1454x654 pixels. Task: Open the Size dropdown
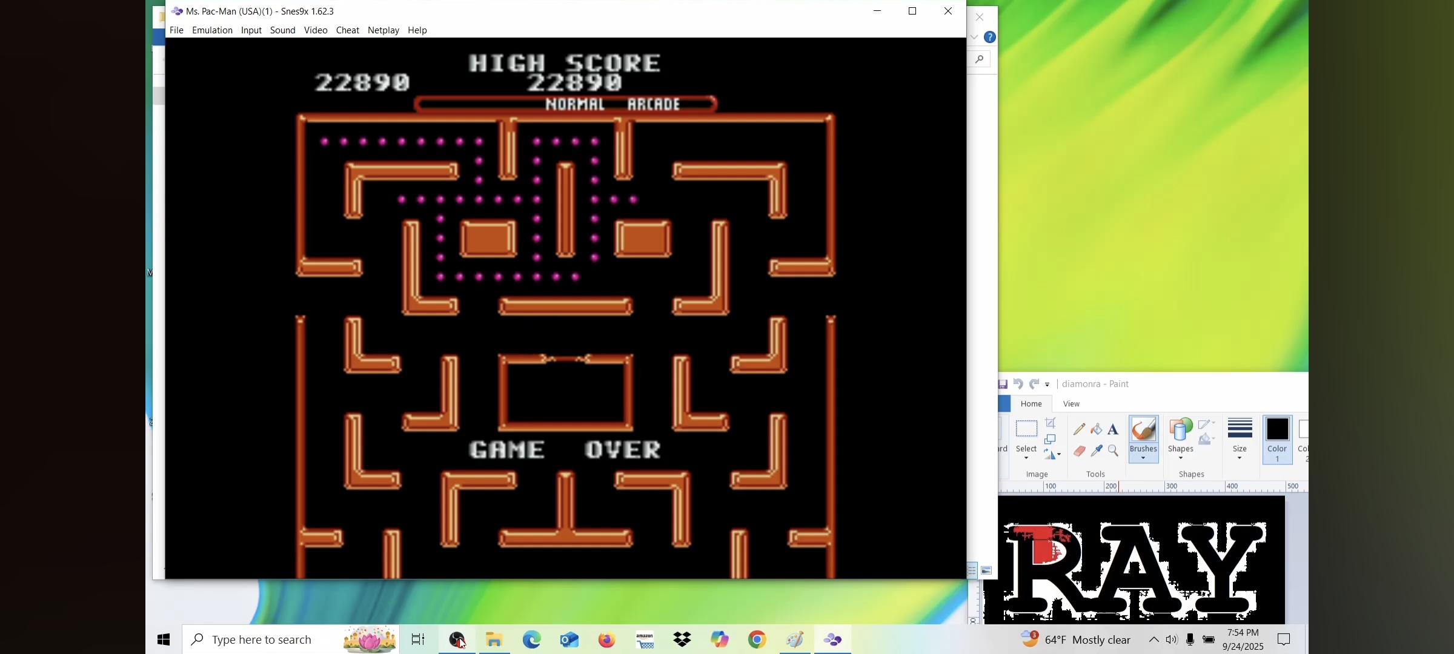pos(1240,458)
